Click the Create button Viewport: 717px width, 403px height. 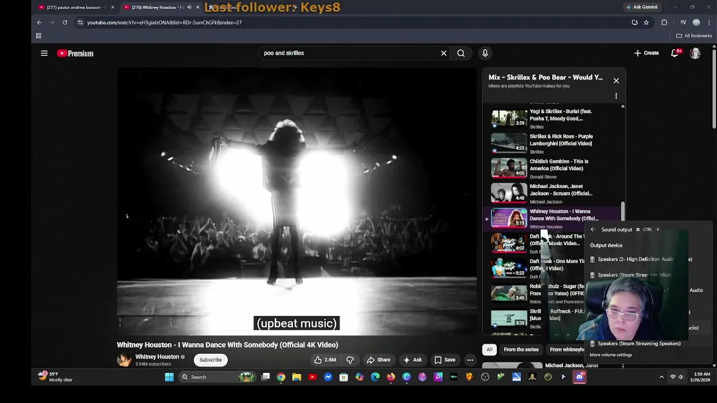[x=646, y=53]
